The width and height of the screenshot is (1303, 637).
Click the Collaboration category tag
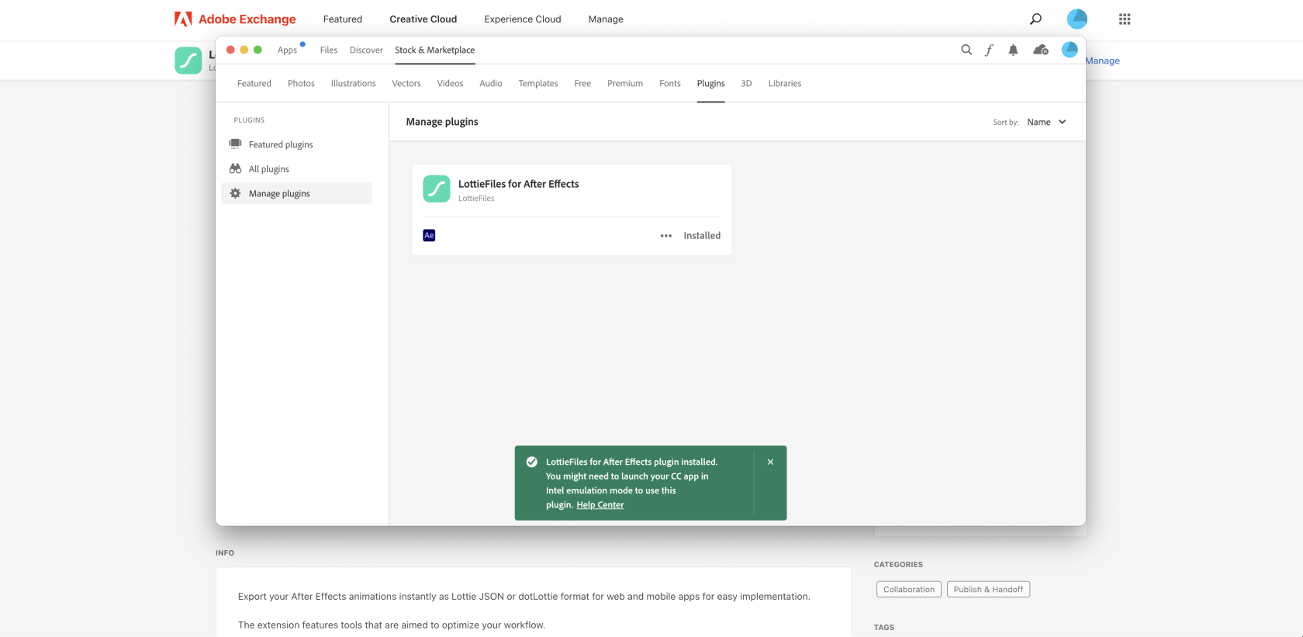point(909,589)
